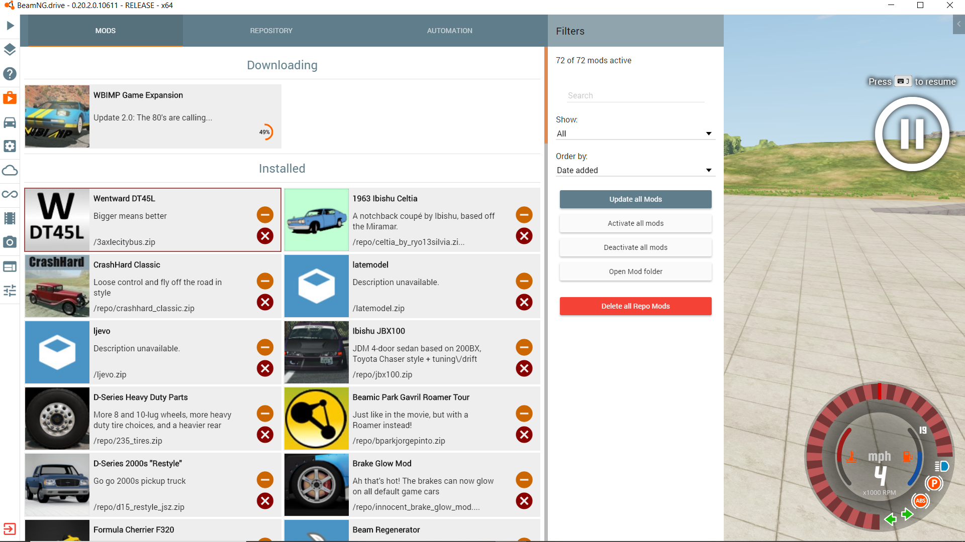
Task: Click the mods Search field
Action: [635, 95]
